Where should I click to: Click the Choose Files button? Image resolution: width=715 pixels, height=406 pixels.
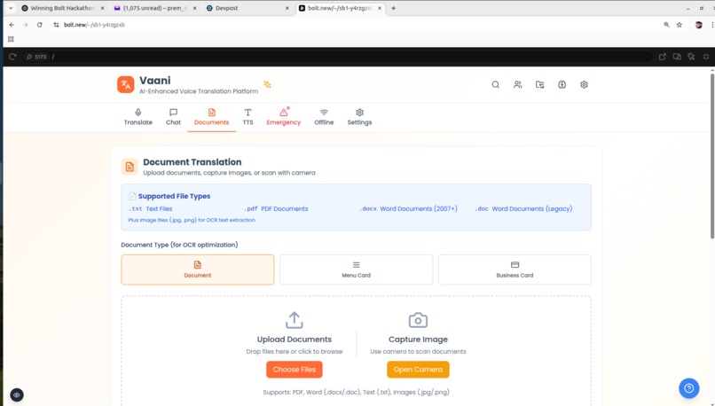[x=295, y=370]
